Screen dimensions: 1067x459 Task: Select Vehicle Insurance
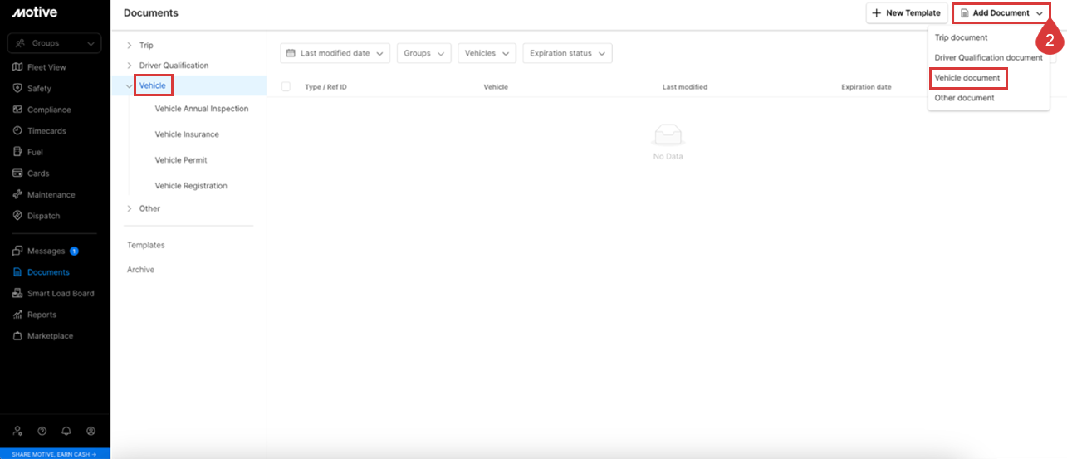tap(187, 134)
